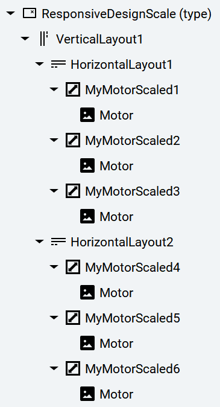Collapse the VerticalLayout1 tree node
The height and width of the screenshot is (407, 220).
pyautogui.click(x=25, y=39)
